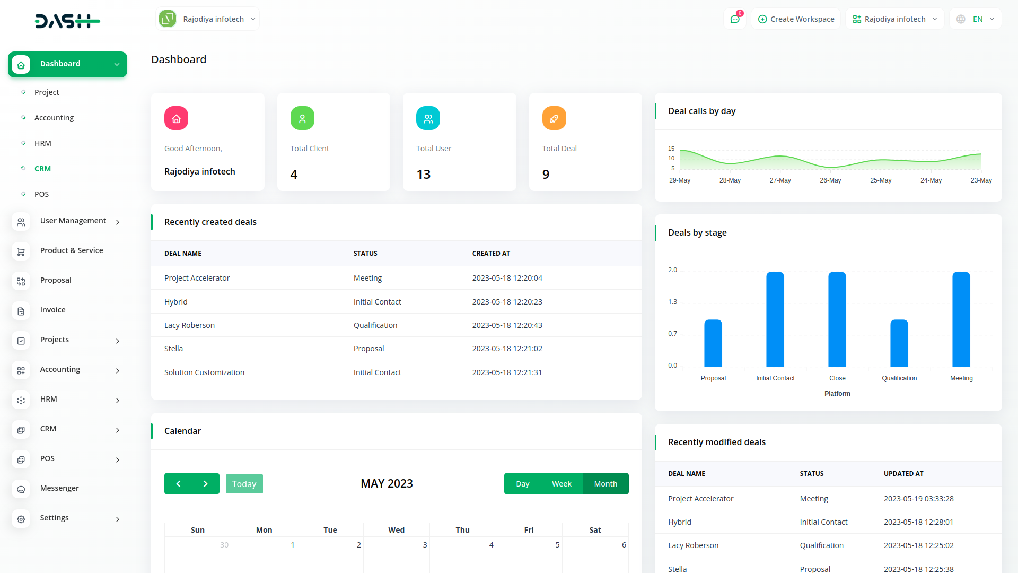This screenshot has width=1018, height=573.
Task: Click the Messenger icon in sidebar
Action: (x=21, y=489)
